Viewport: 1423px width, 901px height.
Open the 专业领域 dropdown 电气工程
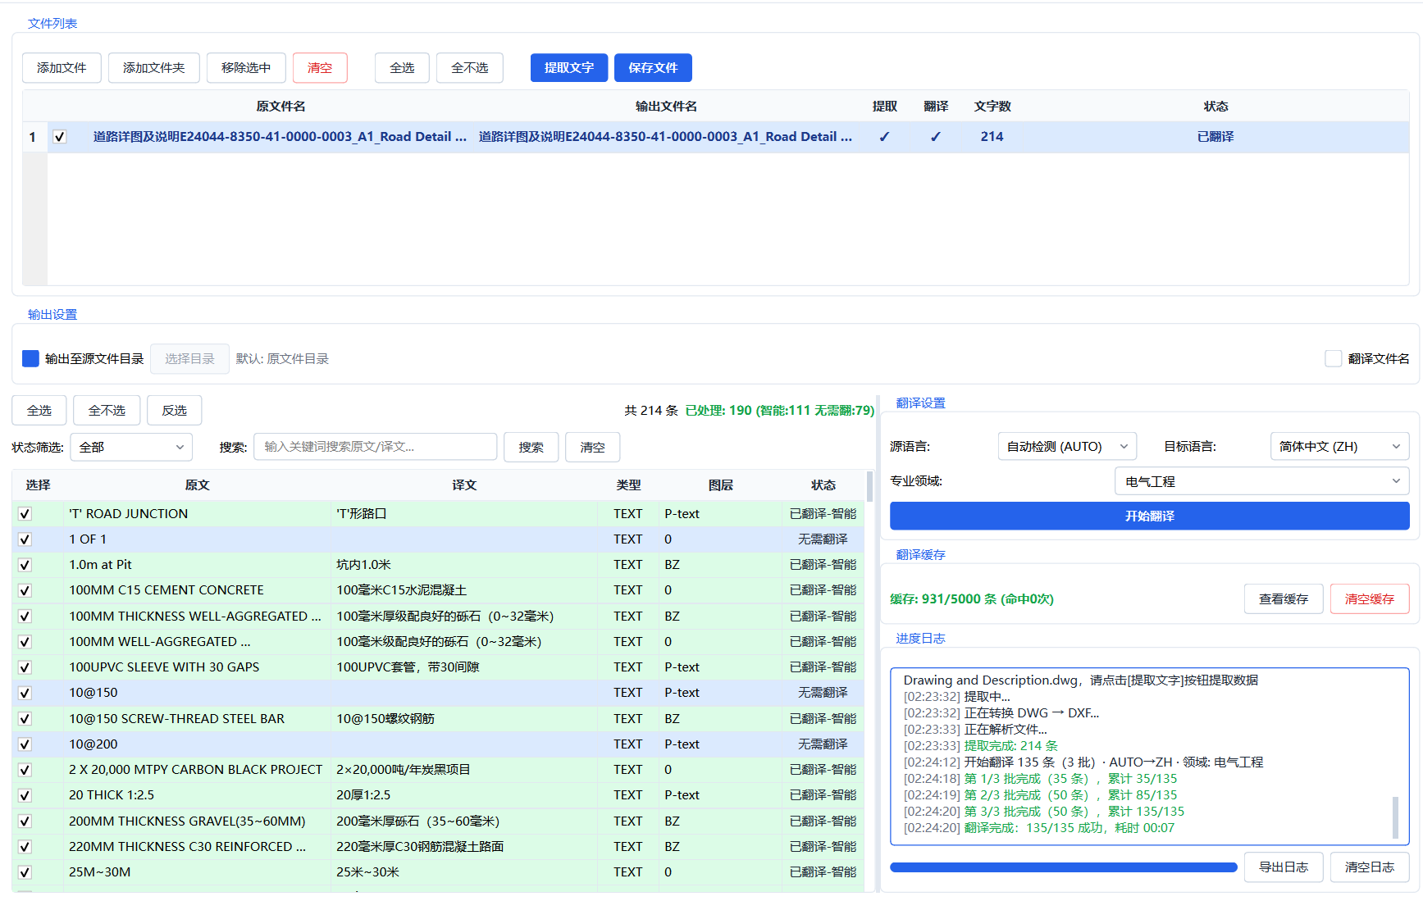(x=1261, y=481)
